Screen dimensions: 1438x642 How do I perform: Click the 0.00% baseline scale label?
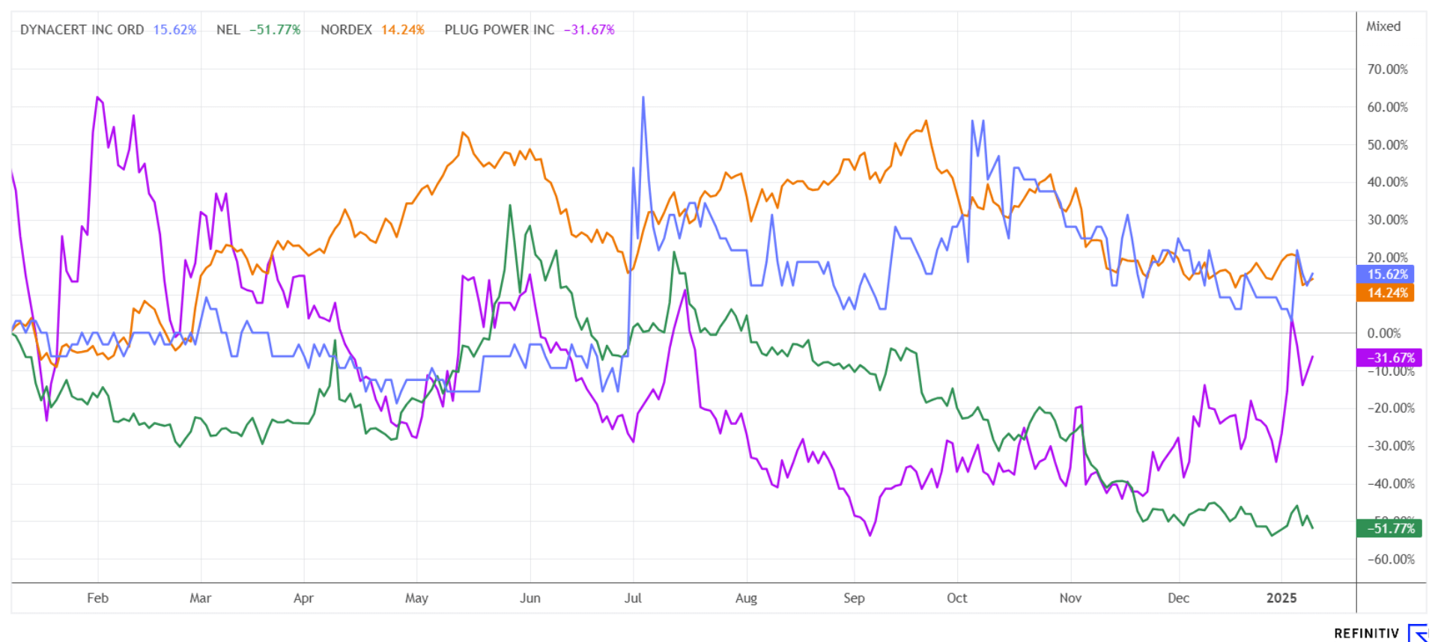point(1384,334)
